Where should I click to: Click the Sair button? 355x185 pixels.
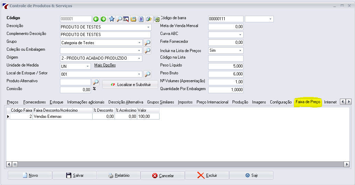pos(251,175)
